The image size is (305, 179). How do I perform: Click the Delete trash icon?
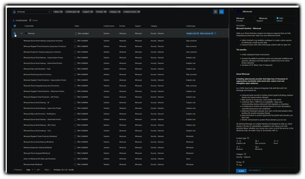(x=30, y=20)
